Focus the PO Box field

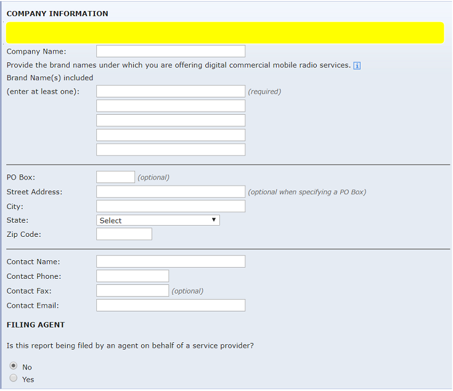pos(115,178)
